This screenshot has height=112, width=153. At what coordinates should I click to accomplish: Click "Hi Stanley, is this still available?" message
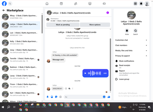tap(65, 55)
